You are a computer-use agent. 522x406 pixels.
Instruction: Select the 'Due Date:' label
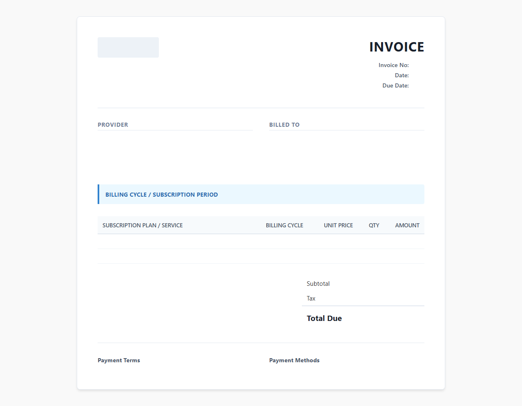396,85
